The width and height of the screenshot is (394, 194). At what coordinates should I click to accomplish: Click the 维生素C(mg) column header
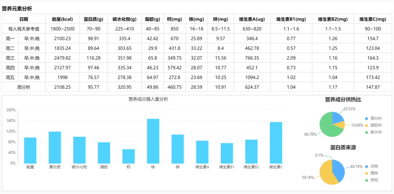(x=372, y=19)
